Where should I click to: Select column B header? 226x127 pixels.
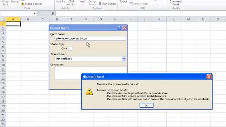(x=28, y=19)
